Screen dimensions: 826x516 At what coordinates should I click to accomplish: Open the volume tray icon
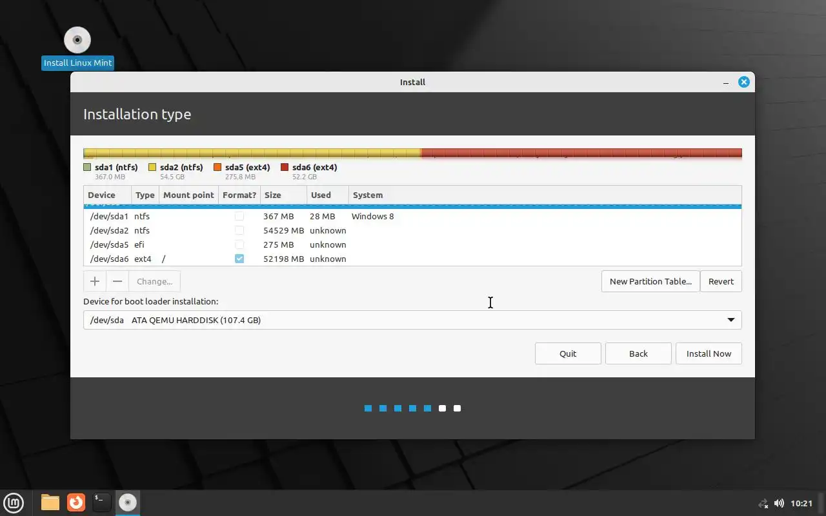point(779,503)
